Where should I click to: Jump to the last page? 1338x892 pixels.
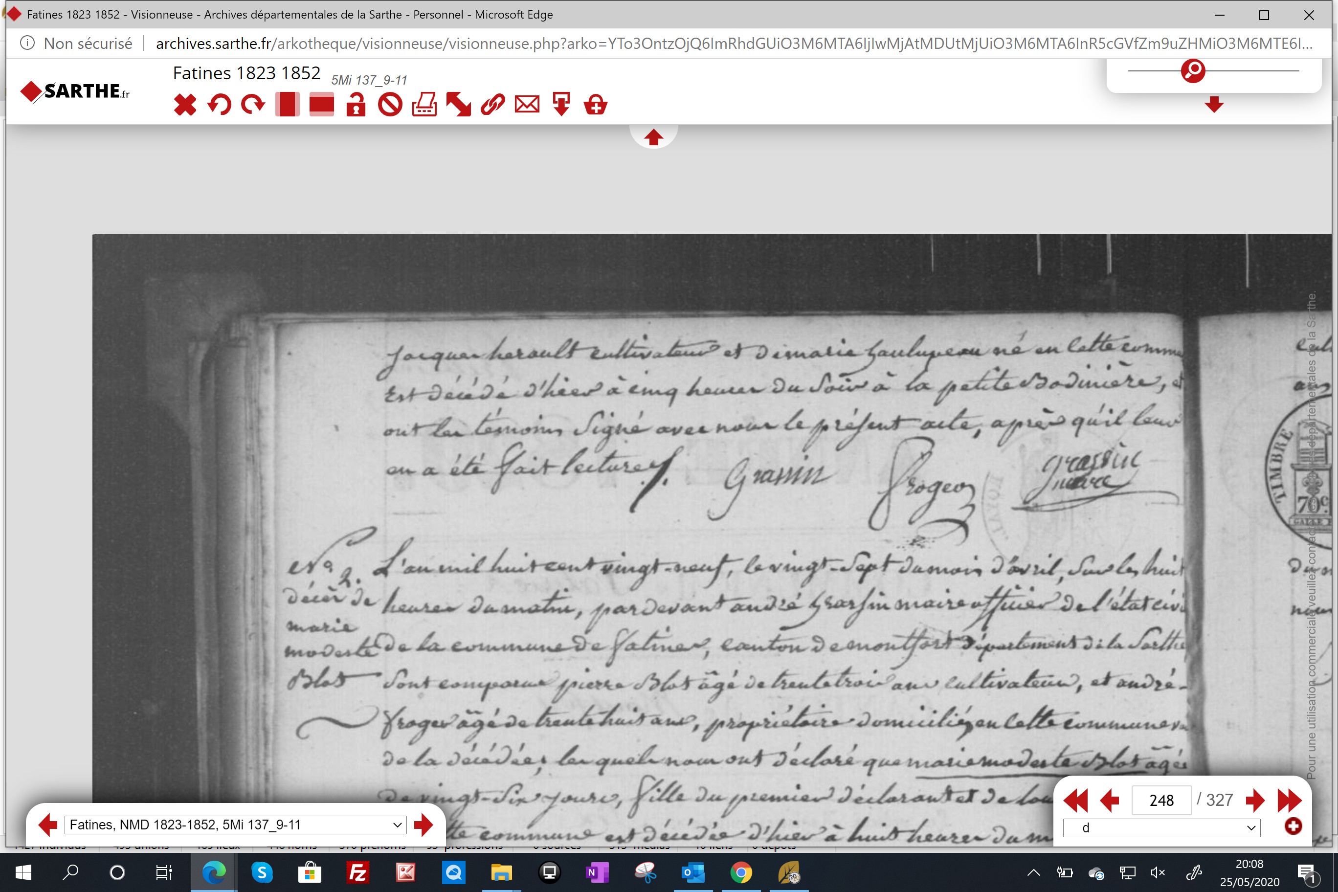[1289, 801]
